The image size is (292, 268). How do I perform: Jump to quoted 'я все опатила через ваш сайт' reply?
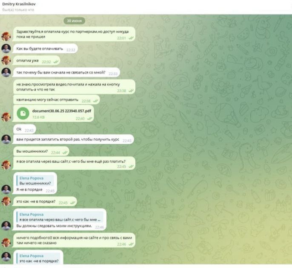click(60, 217)
